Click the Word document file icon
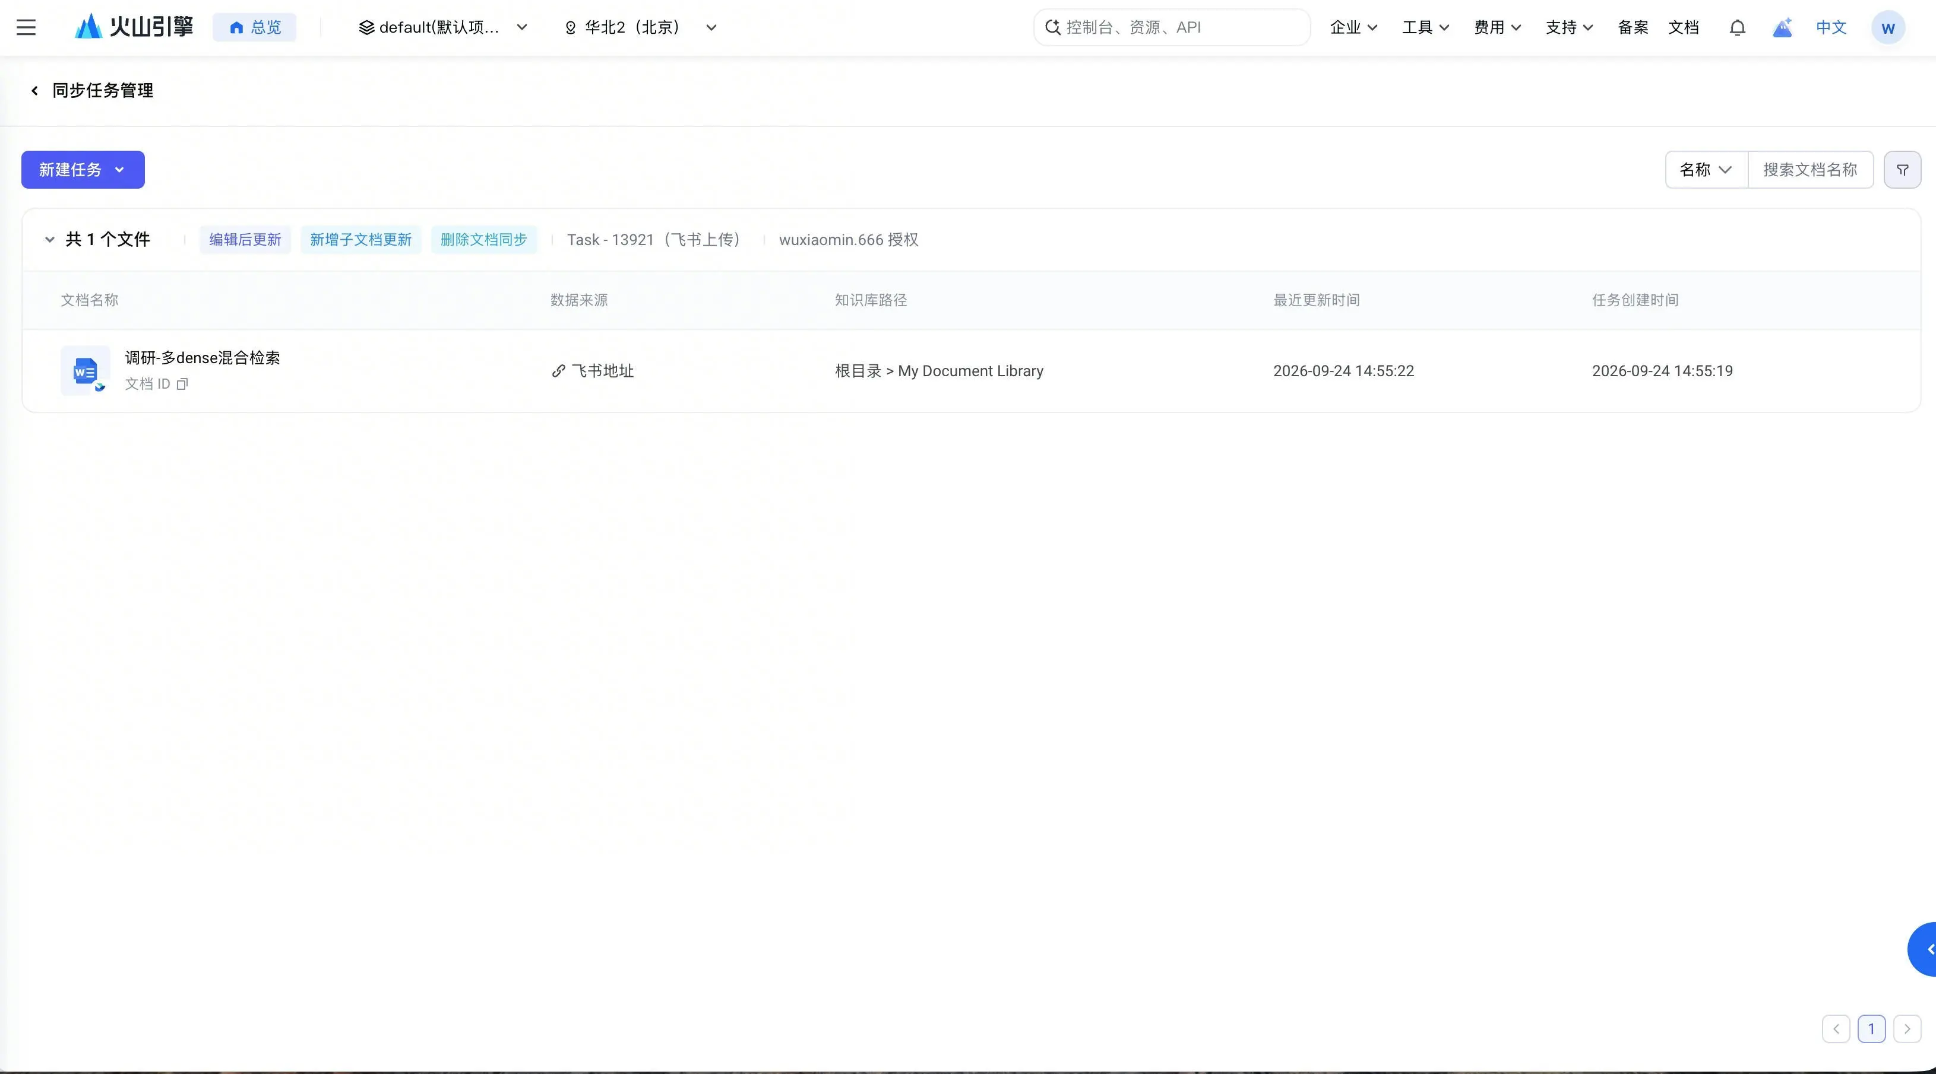1936x1074 pixels. pos(85,370)
